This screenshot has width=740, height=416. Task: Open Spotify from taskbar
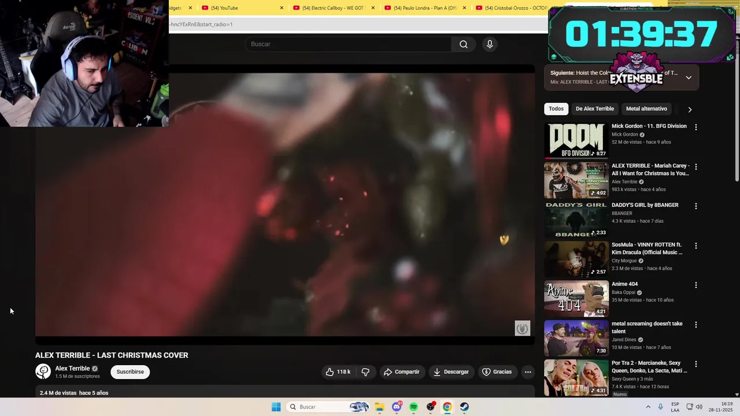[413, 407]
